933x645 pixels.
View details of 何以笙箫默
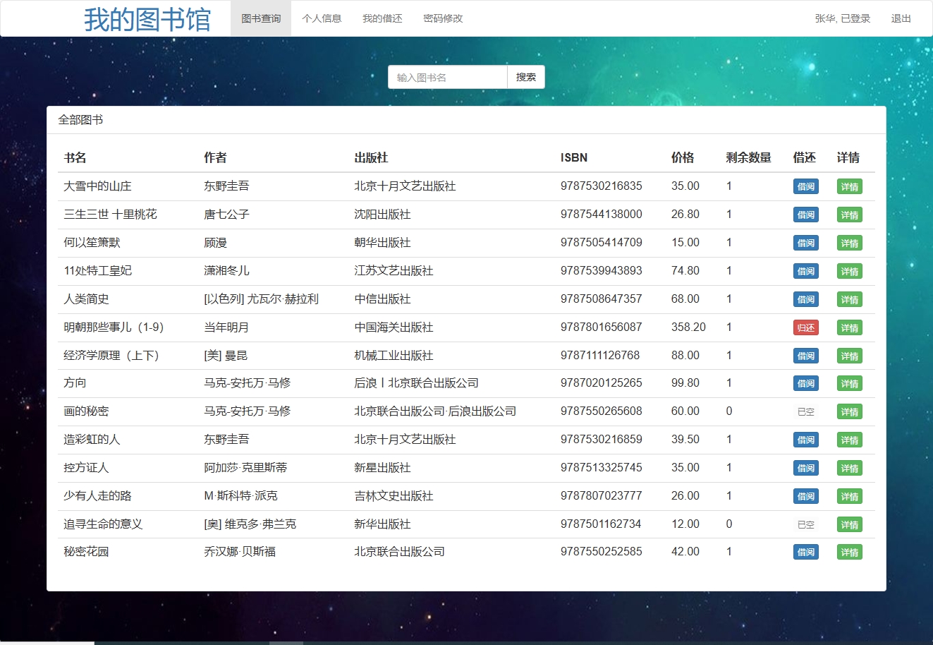point(849,243)
